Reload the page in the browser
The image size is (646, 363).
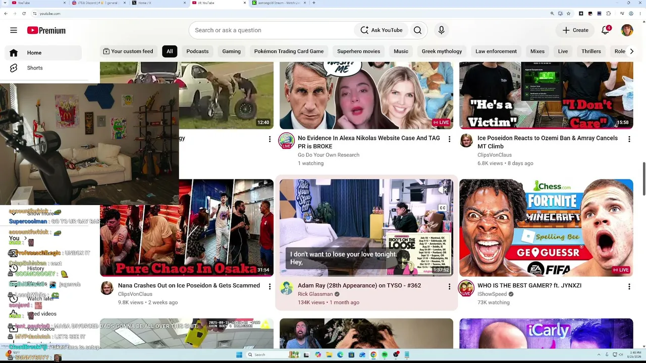(x=24, y=14)
